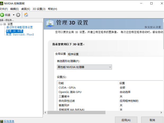The width and height of the screenshot is (164, 123).
Task: Open the Back history dropdown arrow
Action: (13, 15)
